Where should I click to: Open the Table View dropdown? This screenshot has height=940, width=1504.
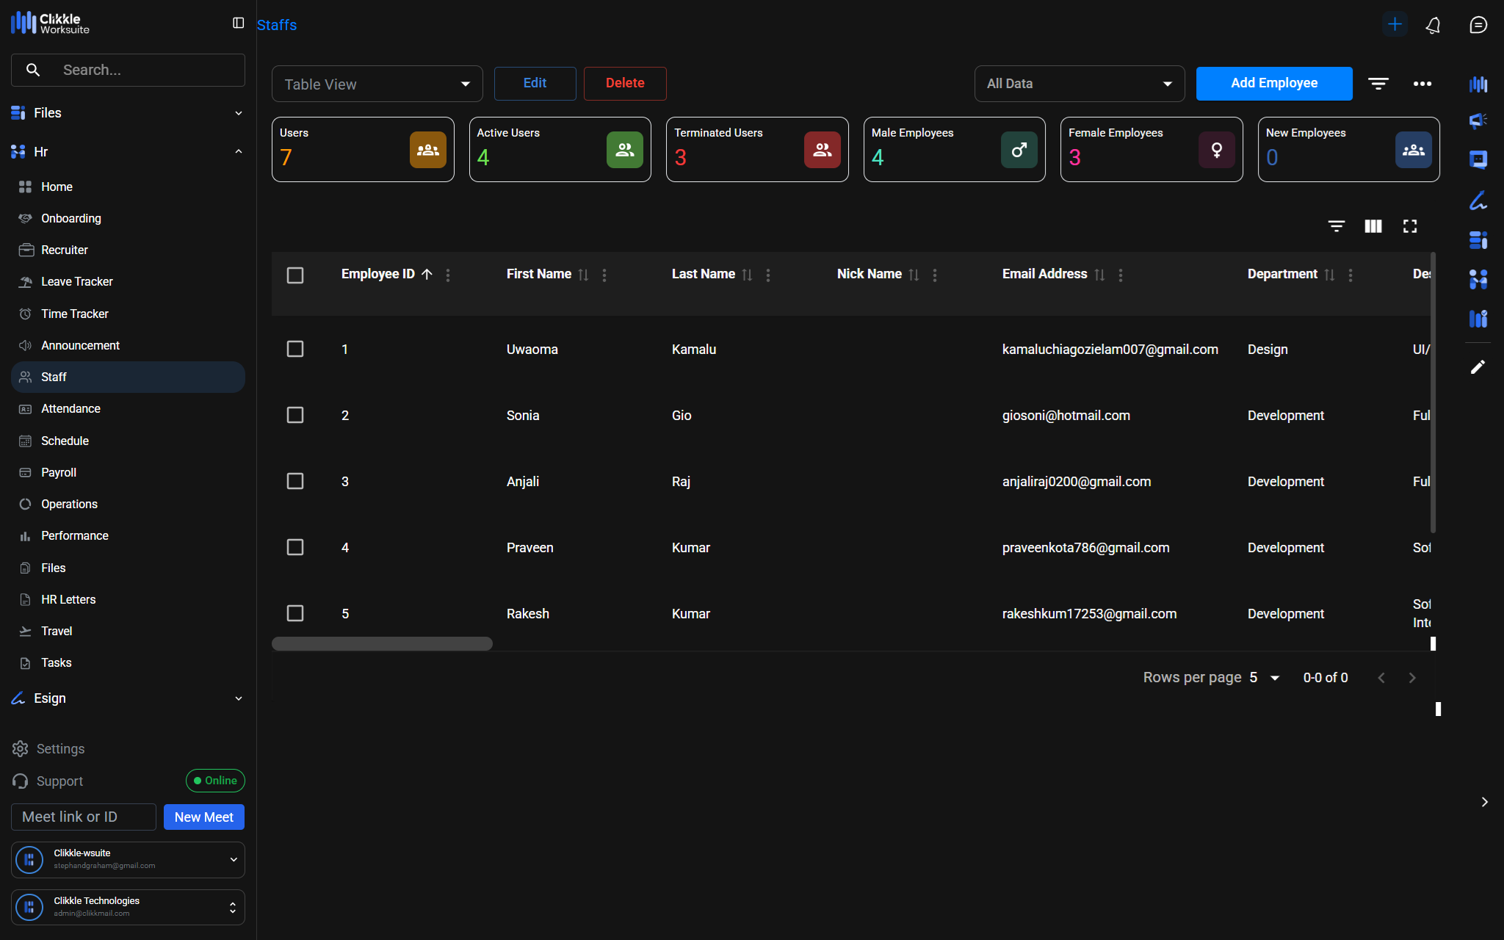tap(377, 84)
